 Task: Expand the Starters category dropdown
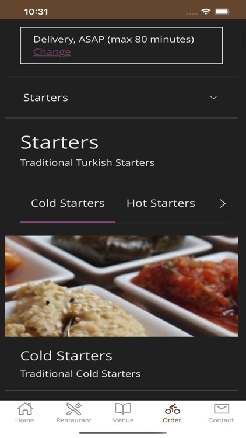pyautogui.click(x=121, y=98)
